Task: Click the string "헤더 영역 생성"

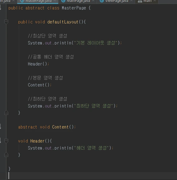Action: coord(91,148)
